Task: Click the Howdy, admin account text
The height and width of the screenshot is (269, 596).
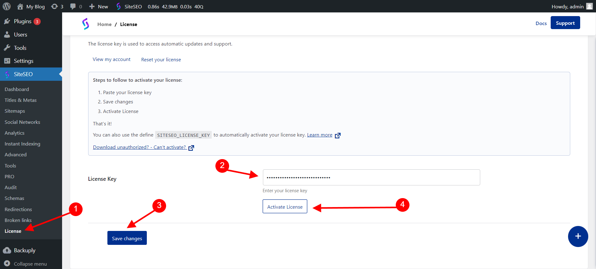Action: 567,7
